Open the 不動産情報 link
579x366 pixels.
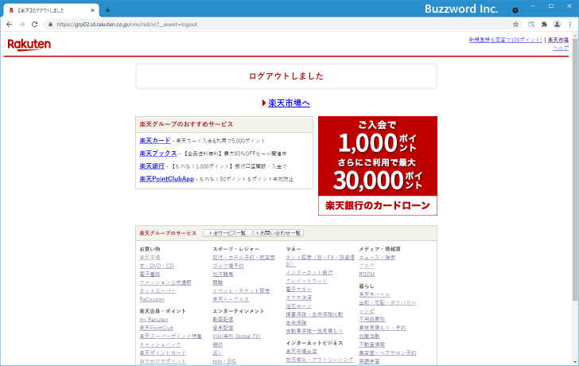(372, 345)
